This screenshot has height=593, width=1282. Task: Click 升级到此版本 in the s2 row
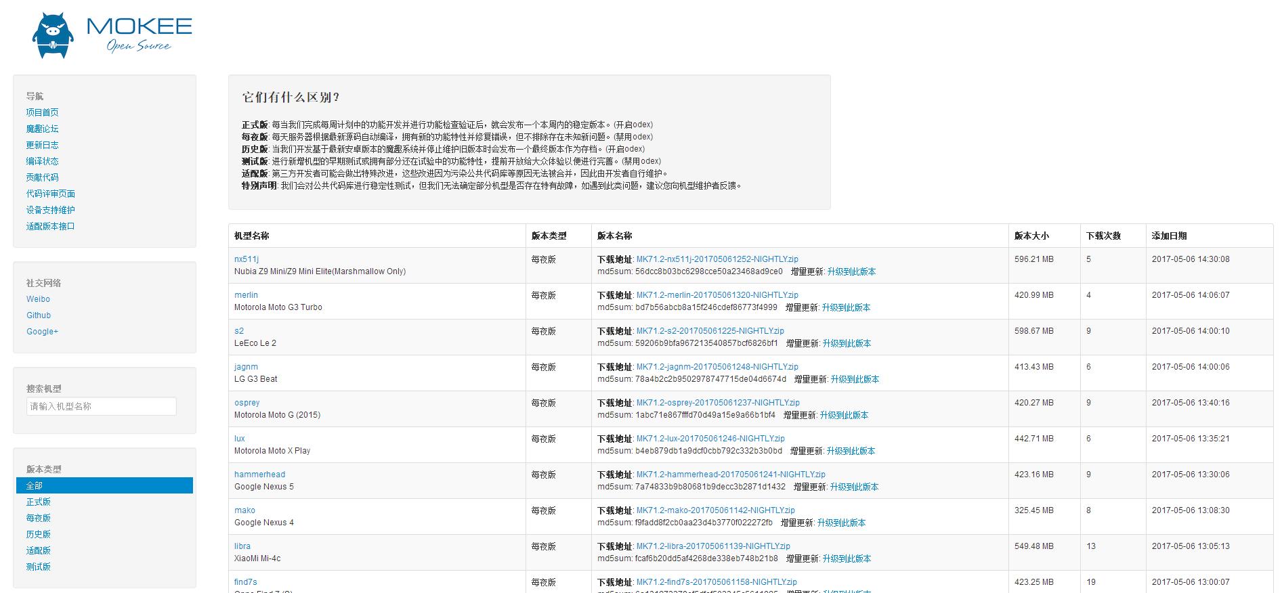click(847, 343)
